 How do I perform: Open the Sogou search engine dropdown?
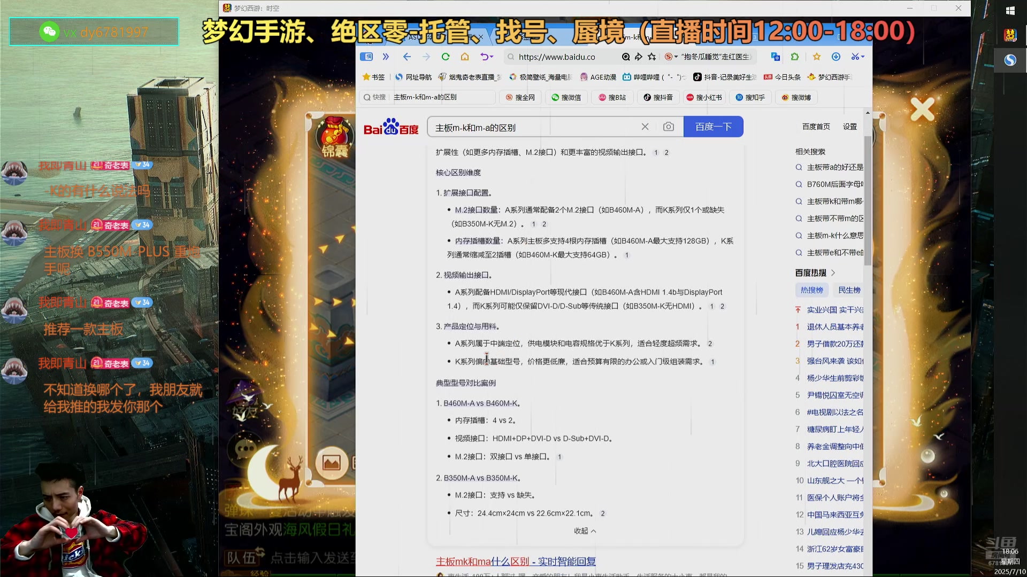[671, 57]
